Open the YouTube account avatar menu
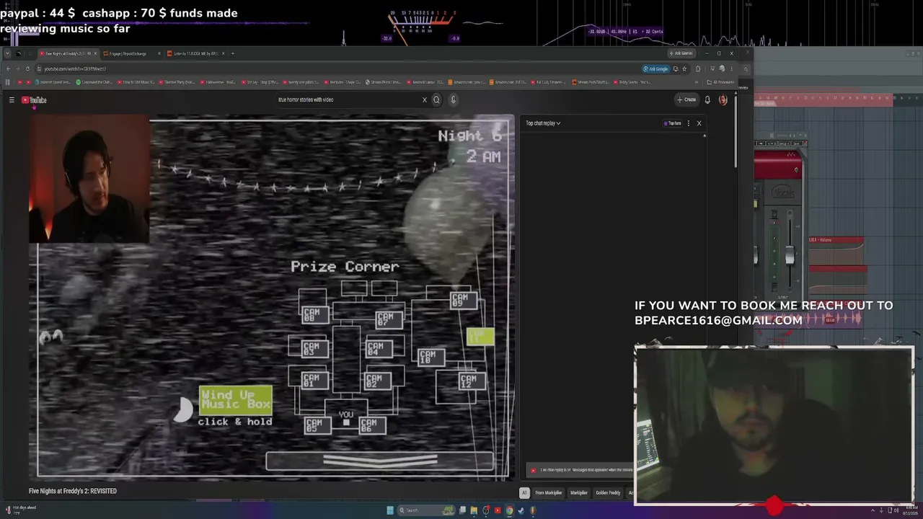The image size is (923, 519). [723, 100]
